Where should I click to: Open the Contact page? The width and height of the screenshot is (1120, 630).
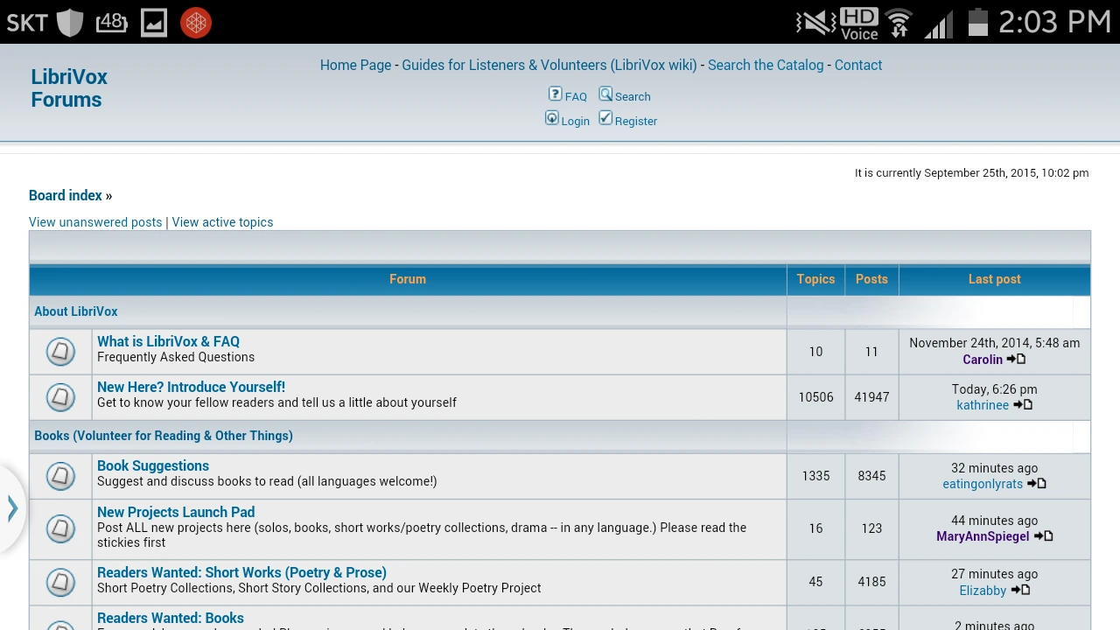click(858, 65)
